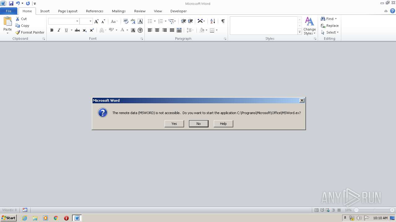
Task: Switch to the Mailings tab
Action: 119,11
